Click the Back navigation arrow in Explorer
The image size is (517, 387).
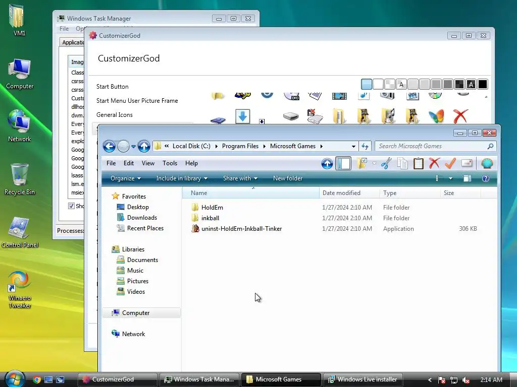[x=109, y=146]
